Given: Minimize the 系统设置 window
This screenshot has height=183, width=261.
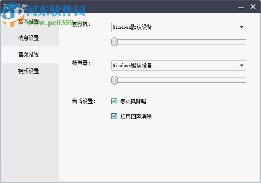Looking at the screenshot, I should 241,7.
